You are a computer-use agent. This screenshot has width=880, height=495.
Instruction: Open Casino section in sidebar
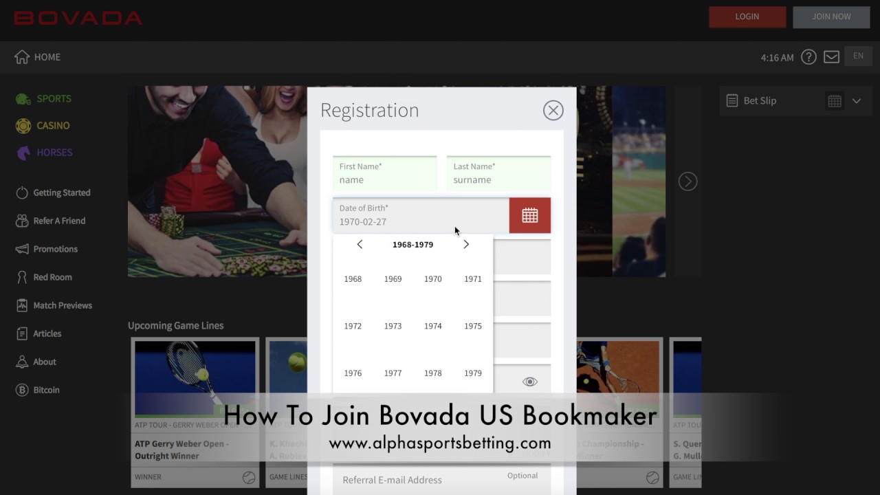click(43, 125)
